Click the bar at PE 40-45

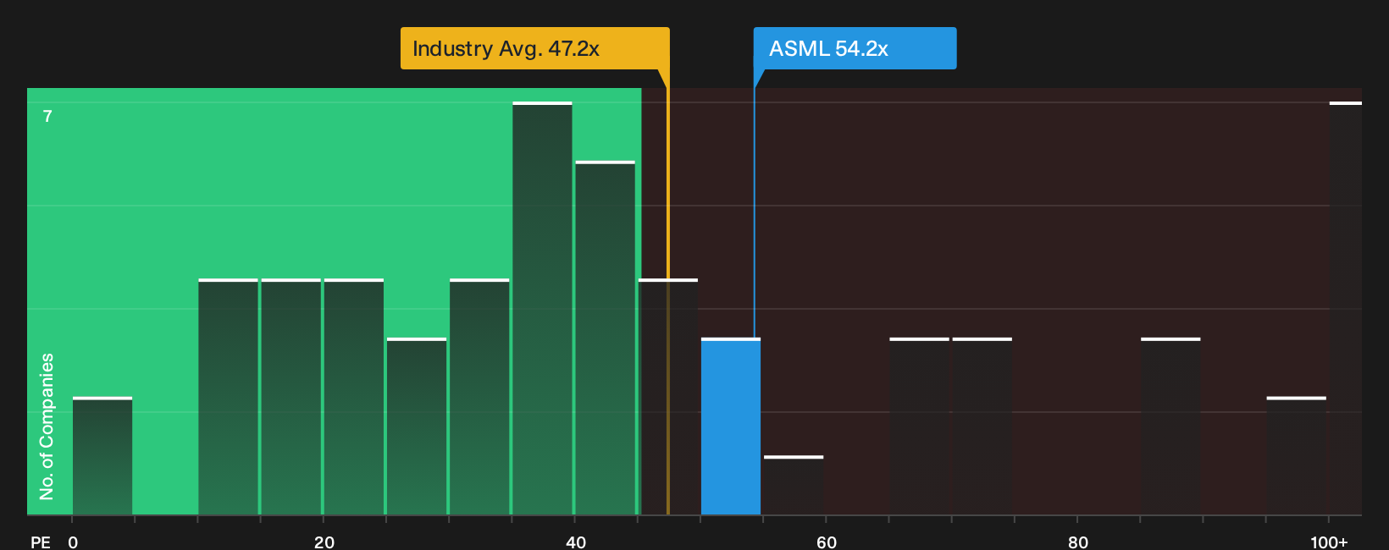pyautogui.click(x=605, y=338)
